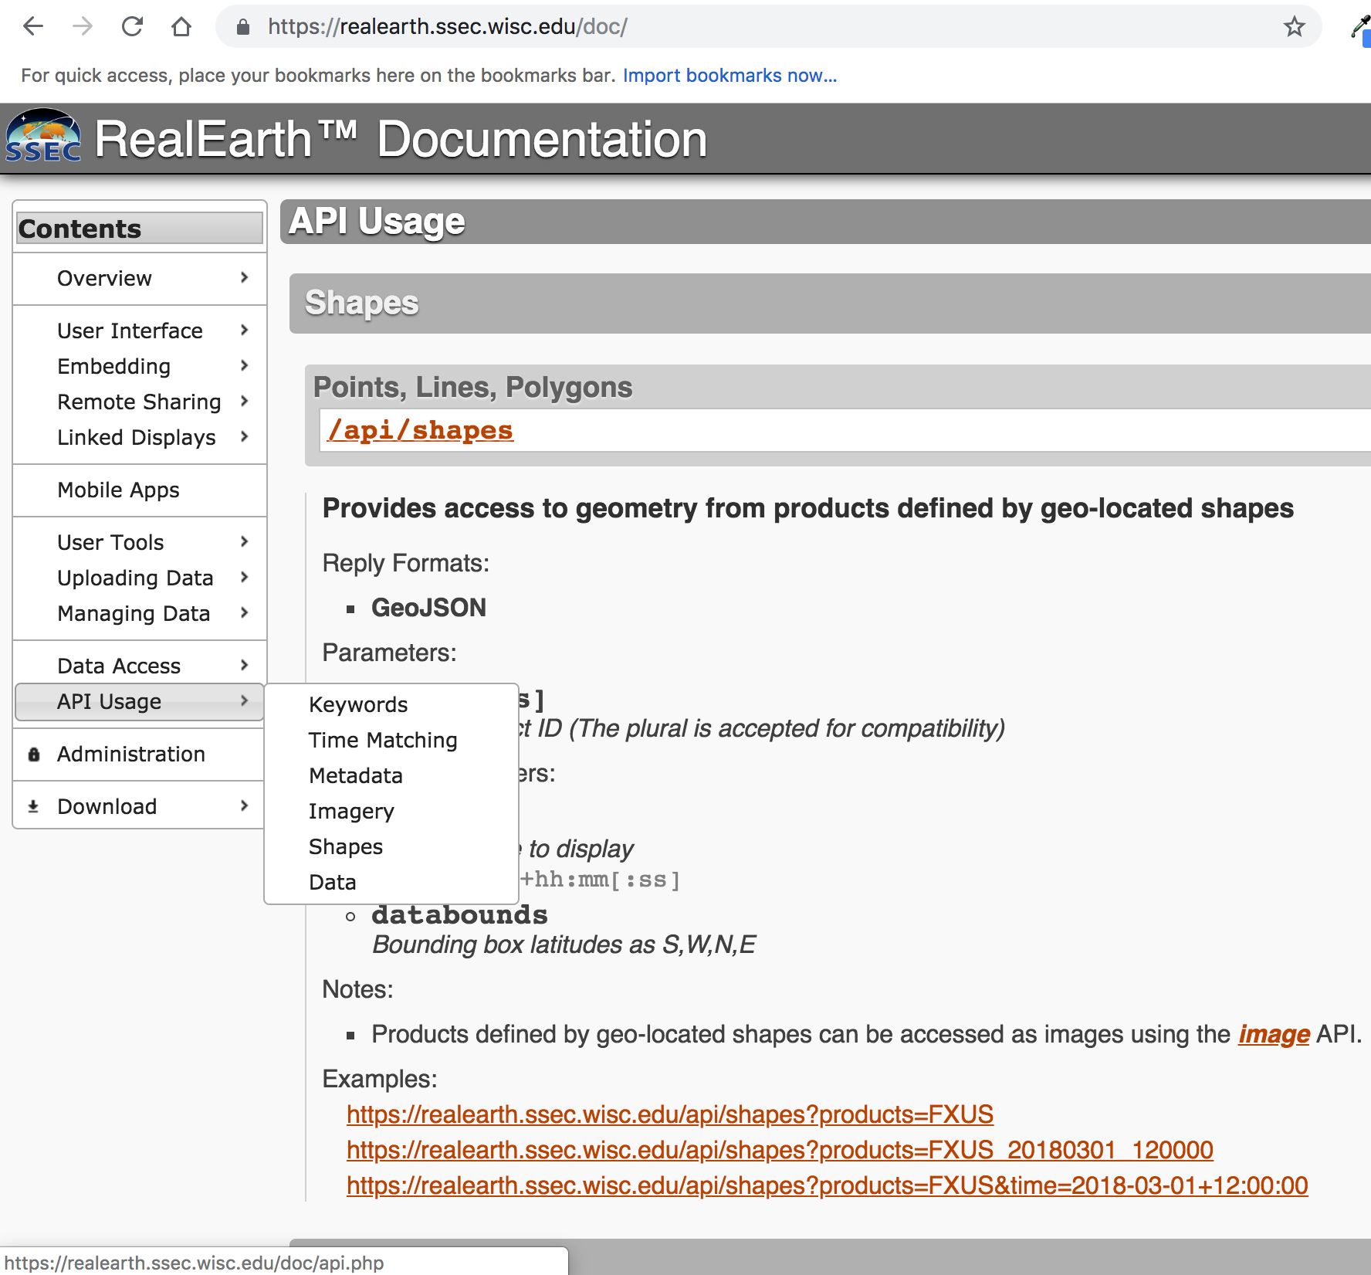1371x1275 pixels.
Task: View site security lock info
Action: [243, 27]
